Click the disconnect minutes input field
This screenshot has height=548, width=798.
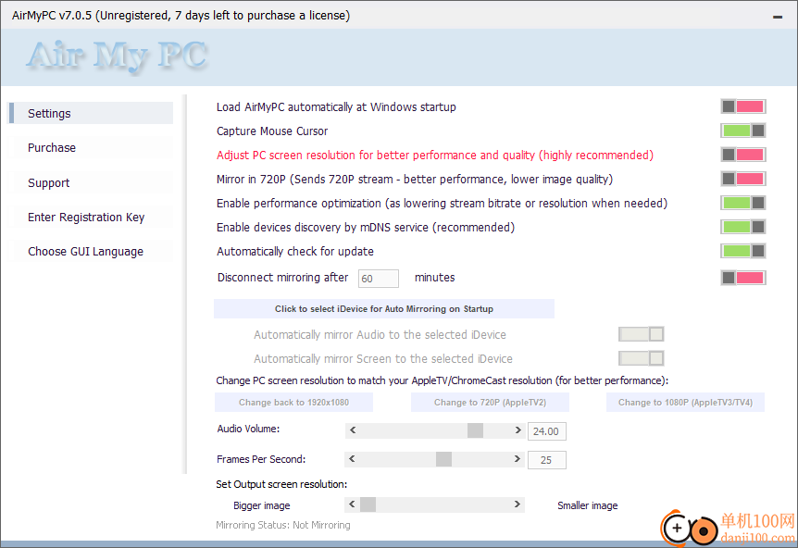378,279
